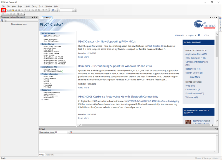This screenshot has width=222, height=160.
Task: Click the Find binoculars icon
Action: 53,10
